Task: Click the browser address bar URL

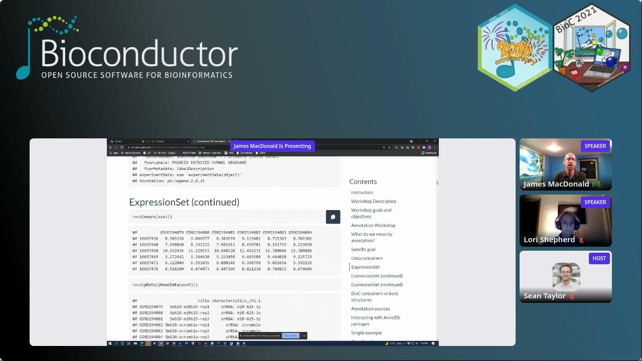Action: click(168, 147)
